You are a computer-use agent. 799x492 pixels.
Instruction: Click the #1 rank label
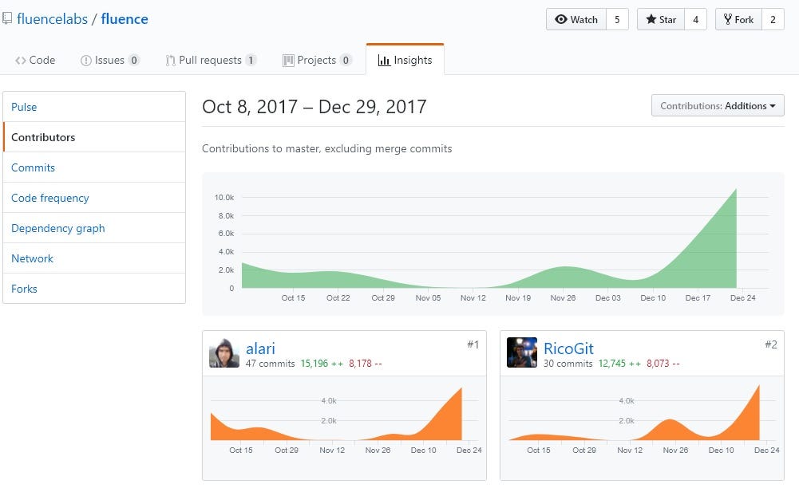point(473,344)
